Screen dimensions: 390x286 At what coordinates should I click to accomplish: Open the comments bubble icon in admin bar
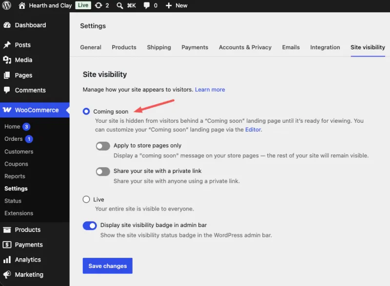[147, 5]
